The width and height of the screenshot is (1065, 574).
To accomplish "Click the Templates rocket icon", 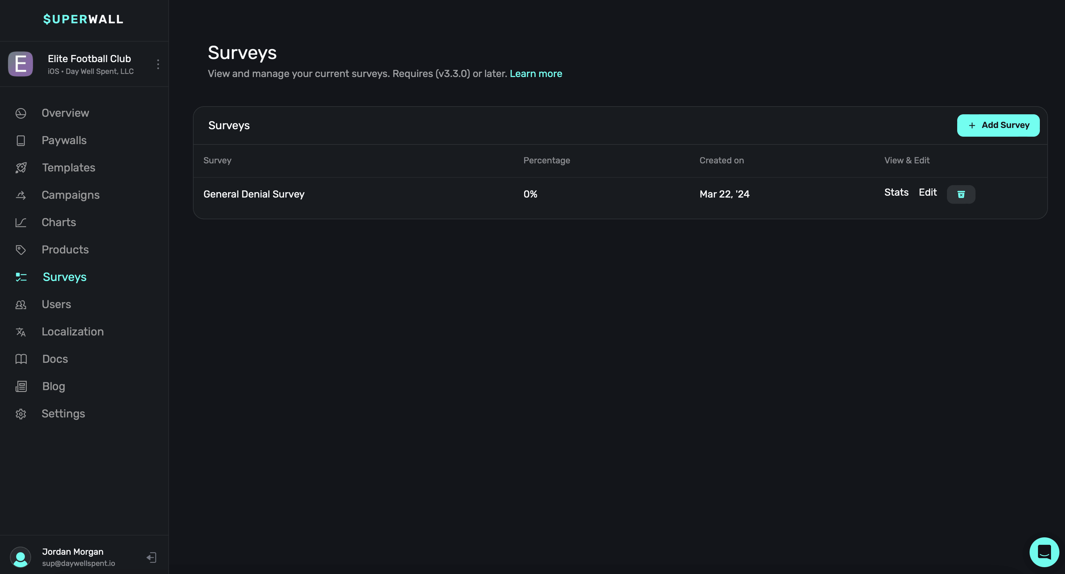I will (21, 168).
